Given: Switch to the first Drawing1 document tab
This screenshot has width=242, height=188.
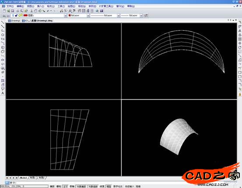Looking at the screenshot, I should coord(14,21).
